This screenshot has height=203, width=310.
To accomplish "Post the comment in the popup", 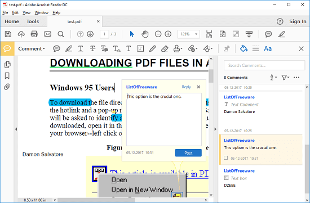I will [x=188, y=153].
